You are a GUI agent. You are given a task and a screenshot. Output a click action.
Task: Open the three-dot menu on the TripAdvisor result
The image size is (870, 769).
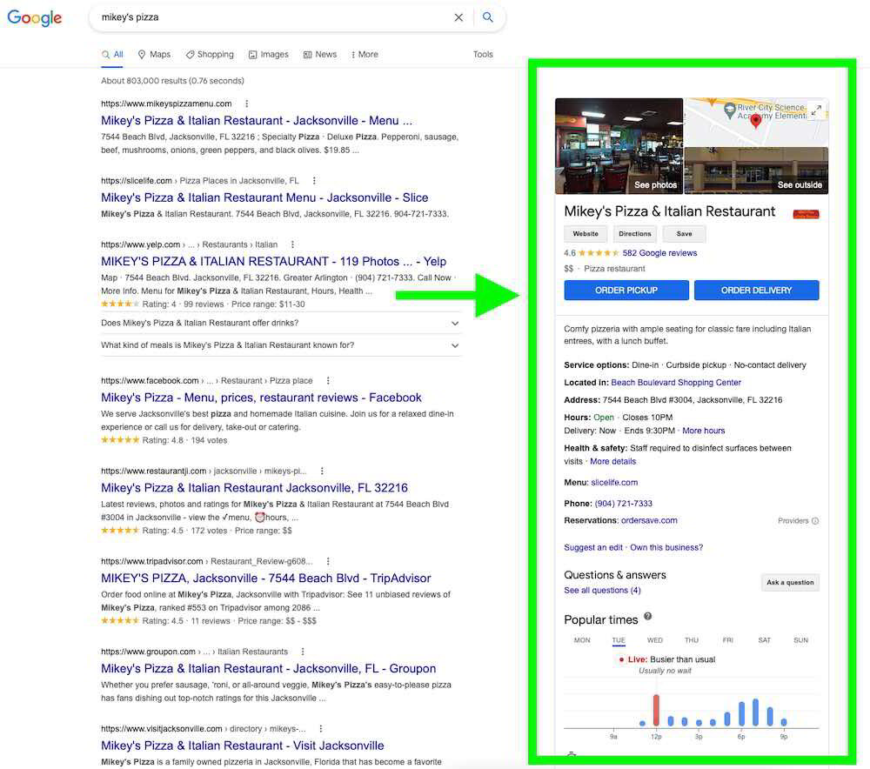(x=327, y=560)
